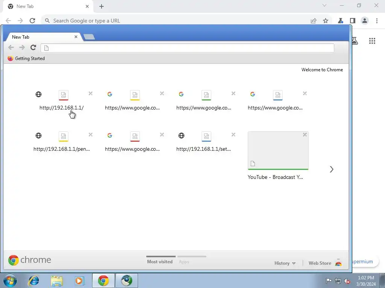The height and width of the screenshot is (288, 385).
Task: Remove the 192.168.1.1/set... tile with its X
Action: [233, 135]
